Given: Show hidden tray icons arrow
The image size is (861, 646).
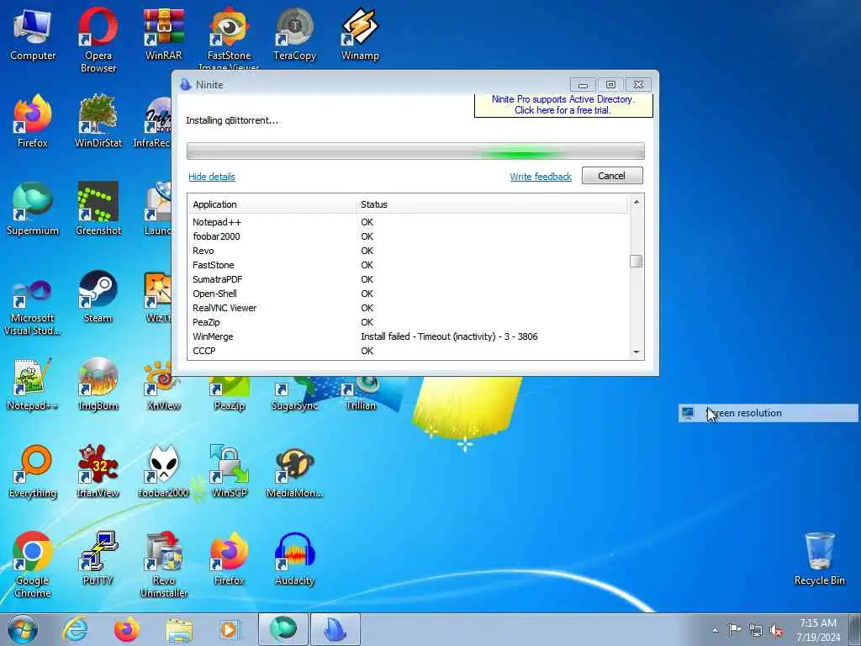Looking at the screenshot, I should [x=715, y=630].
